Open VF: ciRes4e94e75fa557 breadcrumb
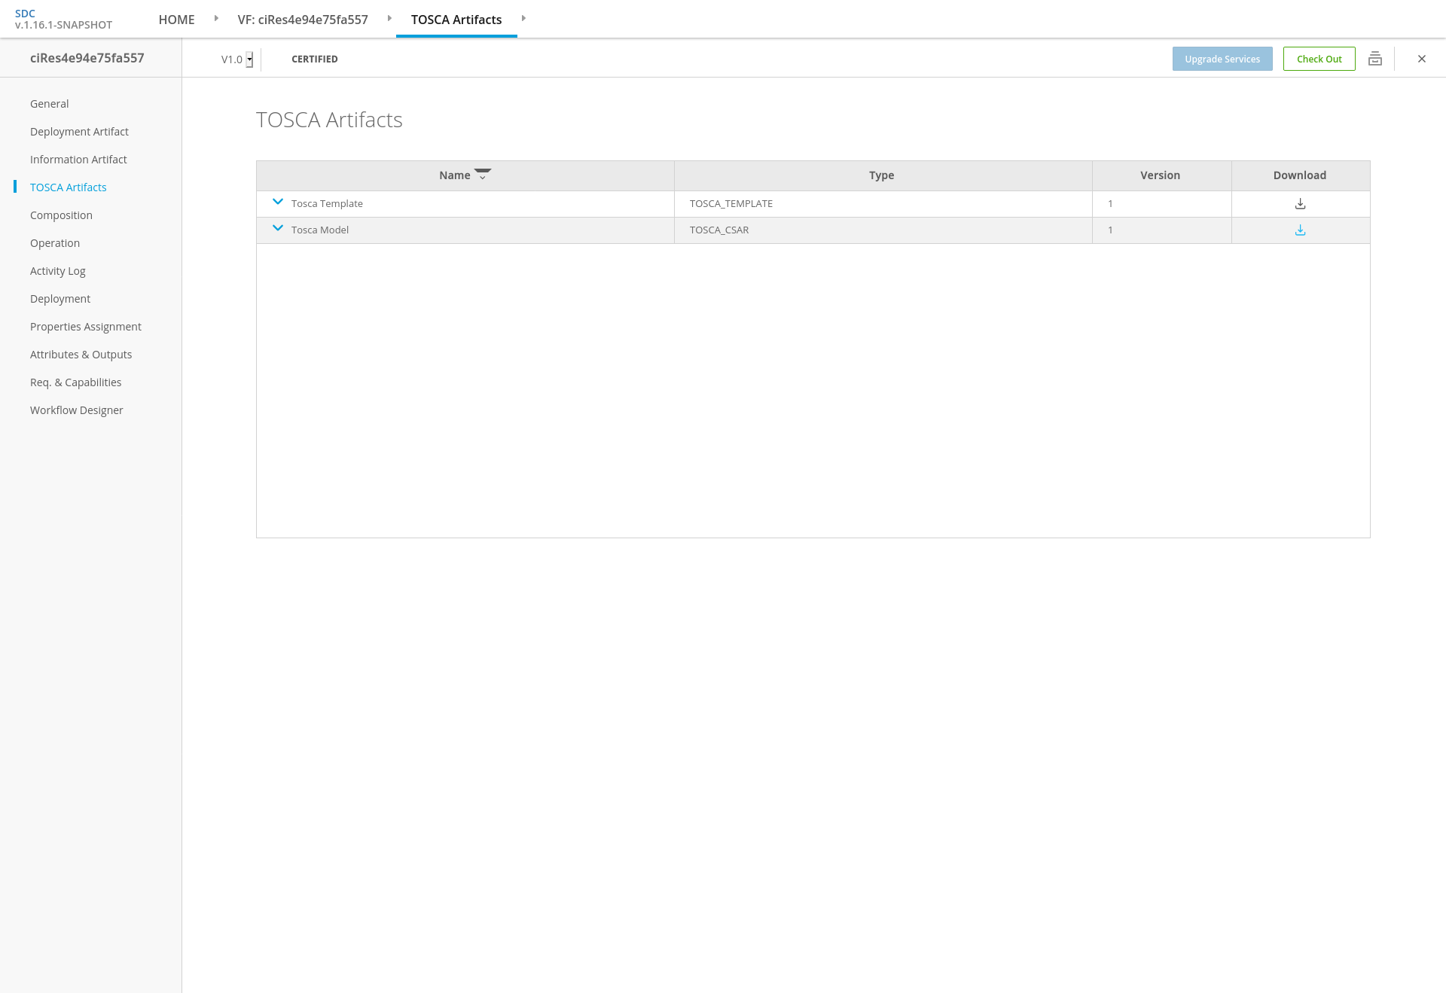Viewport: 1446px width, 993px height. (303, 20)
